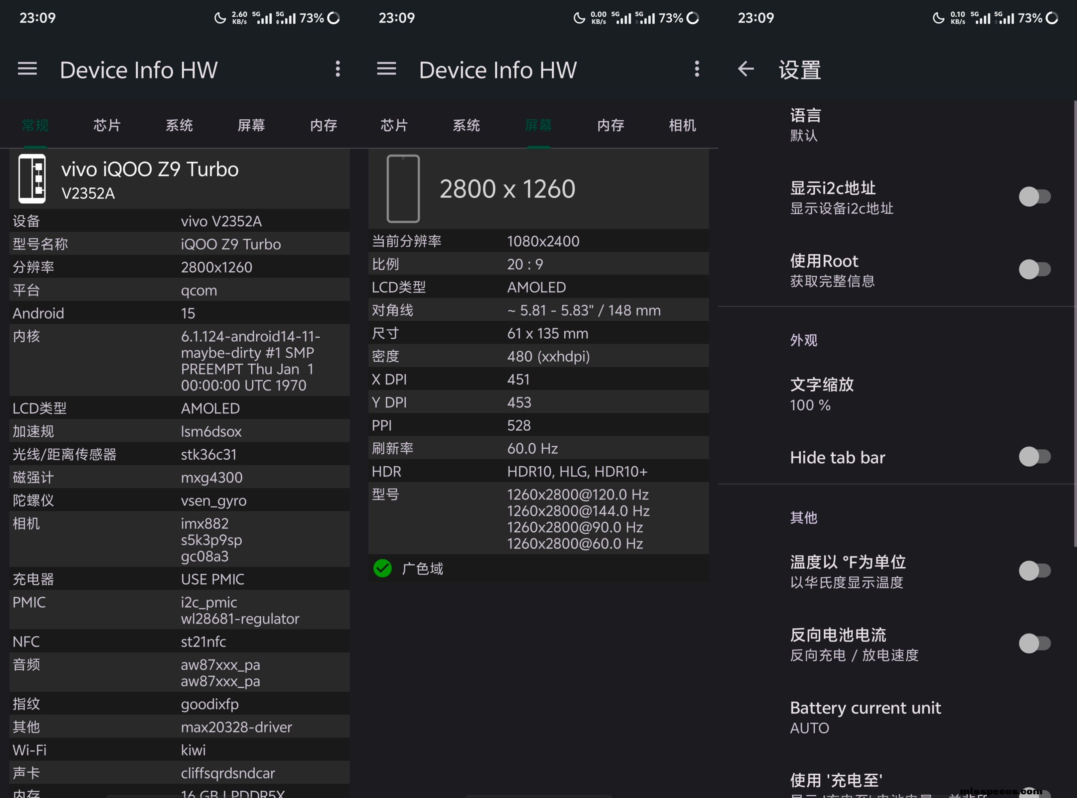The width and height of the screenshot is (1077, 798).
Task: Open hamburger menu in left Device Info panel
Action: click(x=27, y=69)
